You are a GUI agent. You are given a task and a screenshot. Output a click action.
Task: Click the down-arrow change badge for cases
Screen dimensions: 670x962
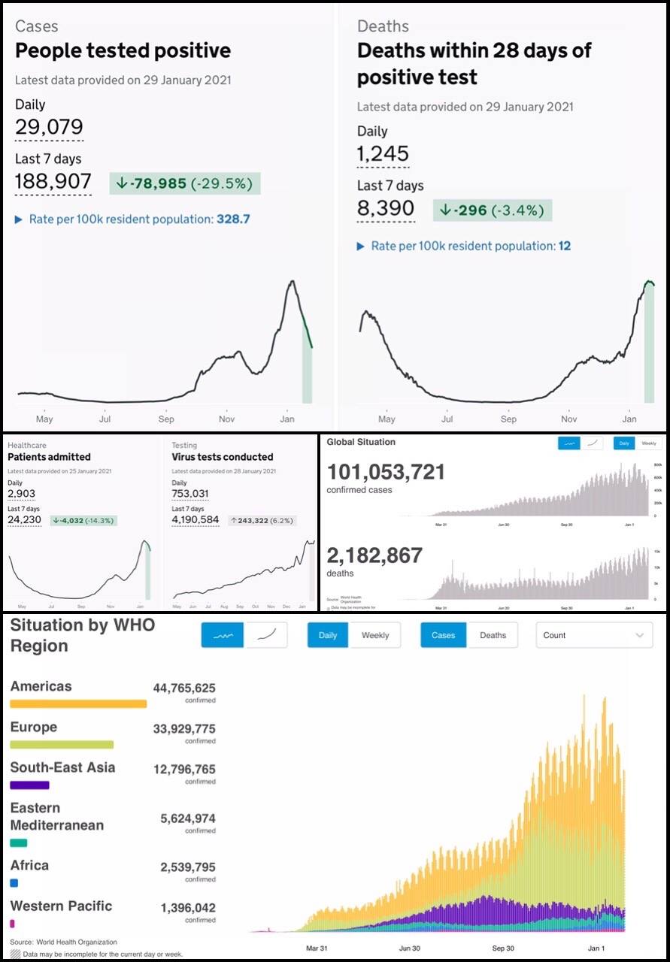pos(185,183)
